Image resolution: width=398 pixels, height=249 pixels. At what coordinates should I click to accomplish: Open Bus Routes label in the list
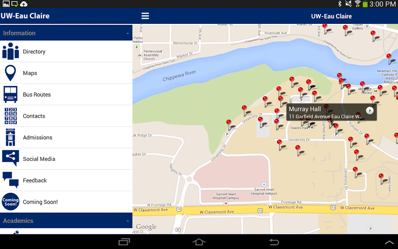pyautogui.click(x=37, y=95)
